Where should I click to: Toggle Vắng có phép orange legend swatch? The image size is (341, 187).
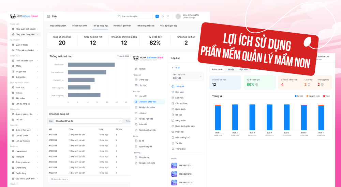pos(307,96)
